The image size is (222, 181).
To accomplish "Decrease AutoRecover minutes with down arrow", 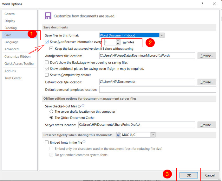I will point(118,44).
